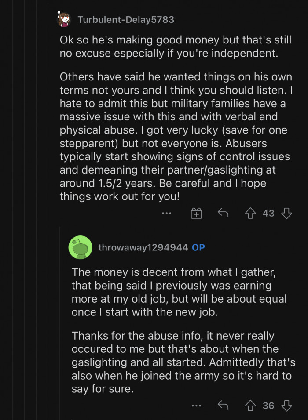Upvote throwaway1294944's reply
Viewport: 308px width, 420px height.
tap(250, 406)
